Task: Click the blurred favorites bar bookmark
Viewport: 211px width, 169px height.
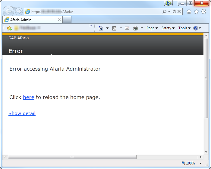Action: (27, 28)
